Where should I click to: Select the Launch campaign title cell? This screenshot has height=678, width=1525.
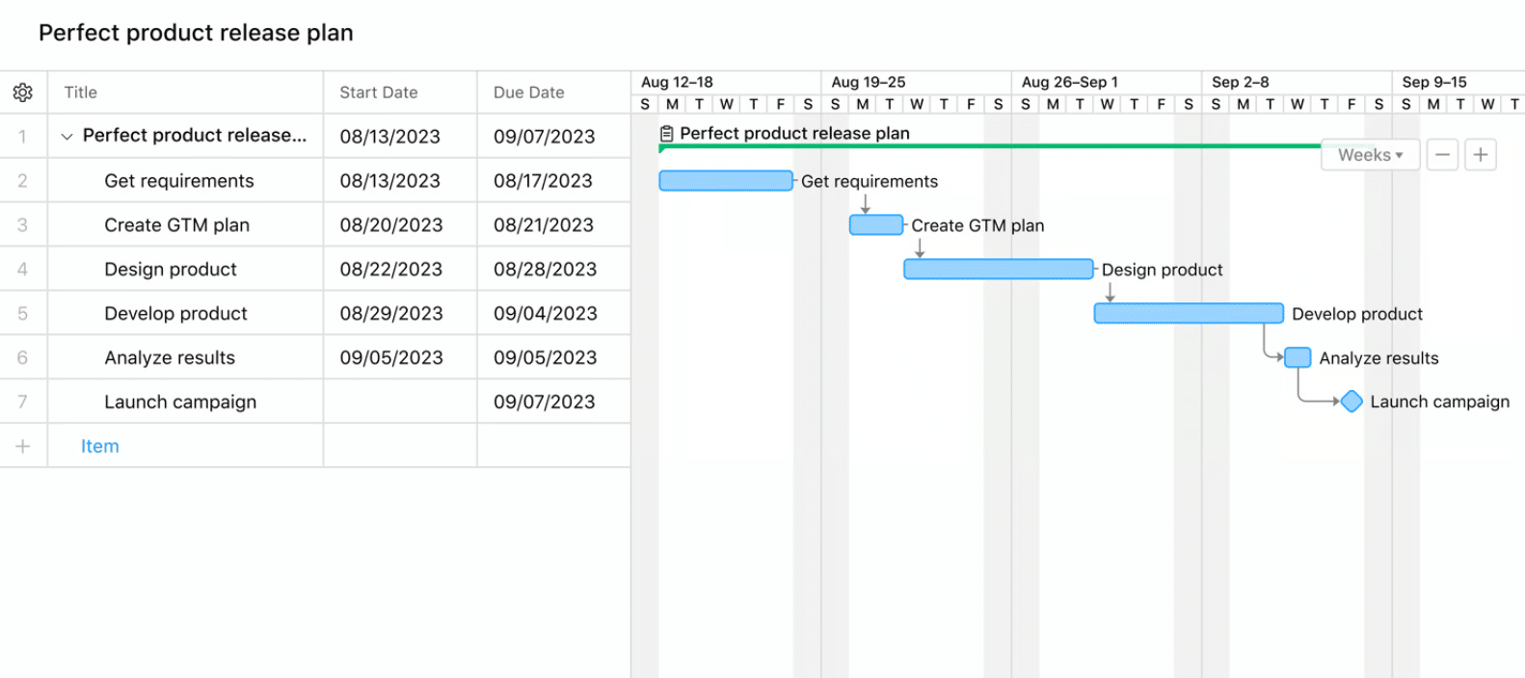(186, 403)
